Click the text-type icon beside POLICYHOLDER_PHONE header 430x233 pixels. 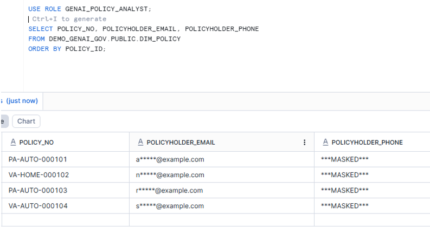coord(325,143)
